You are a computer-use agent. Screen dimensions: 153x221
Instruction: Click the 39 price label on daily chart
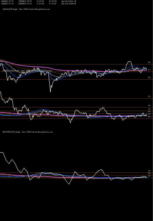click(x=149, y=62)
